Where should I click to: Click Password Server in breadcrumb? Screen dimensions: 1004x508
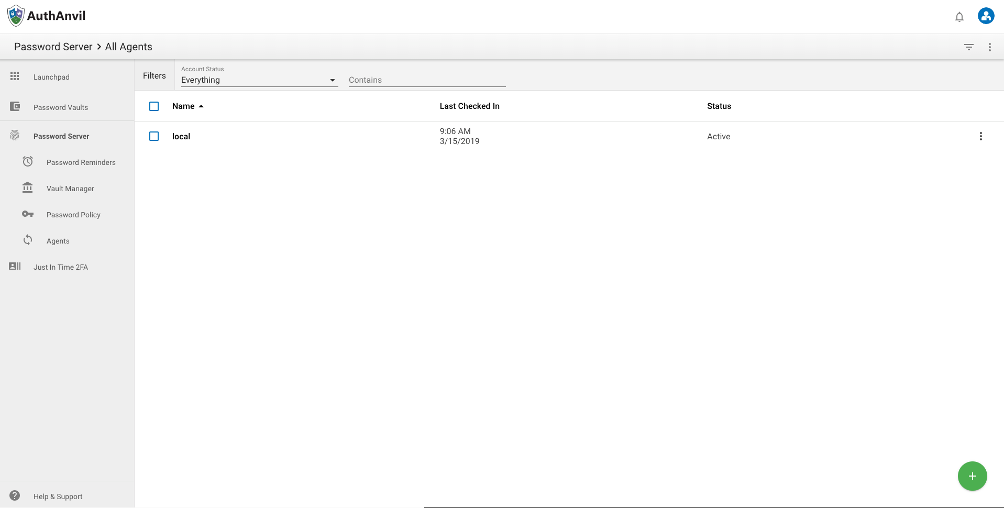click(53, 47)
